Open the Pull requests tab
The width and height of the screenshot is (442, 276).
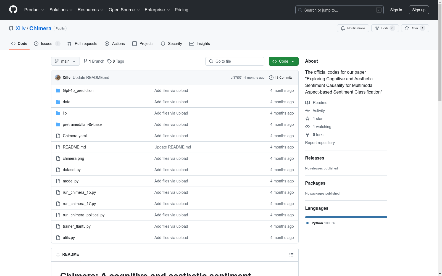[x=82, y=44]
